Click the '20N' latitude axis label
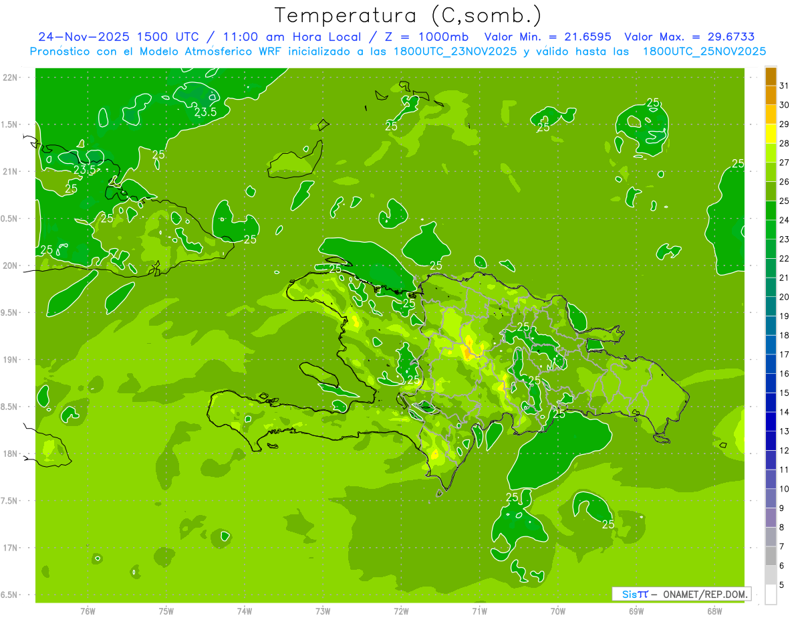 point(10,266)
